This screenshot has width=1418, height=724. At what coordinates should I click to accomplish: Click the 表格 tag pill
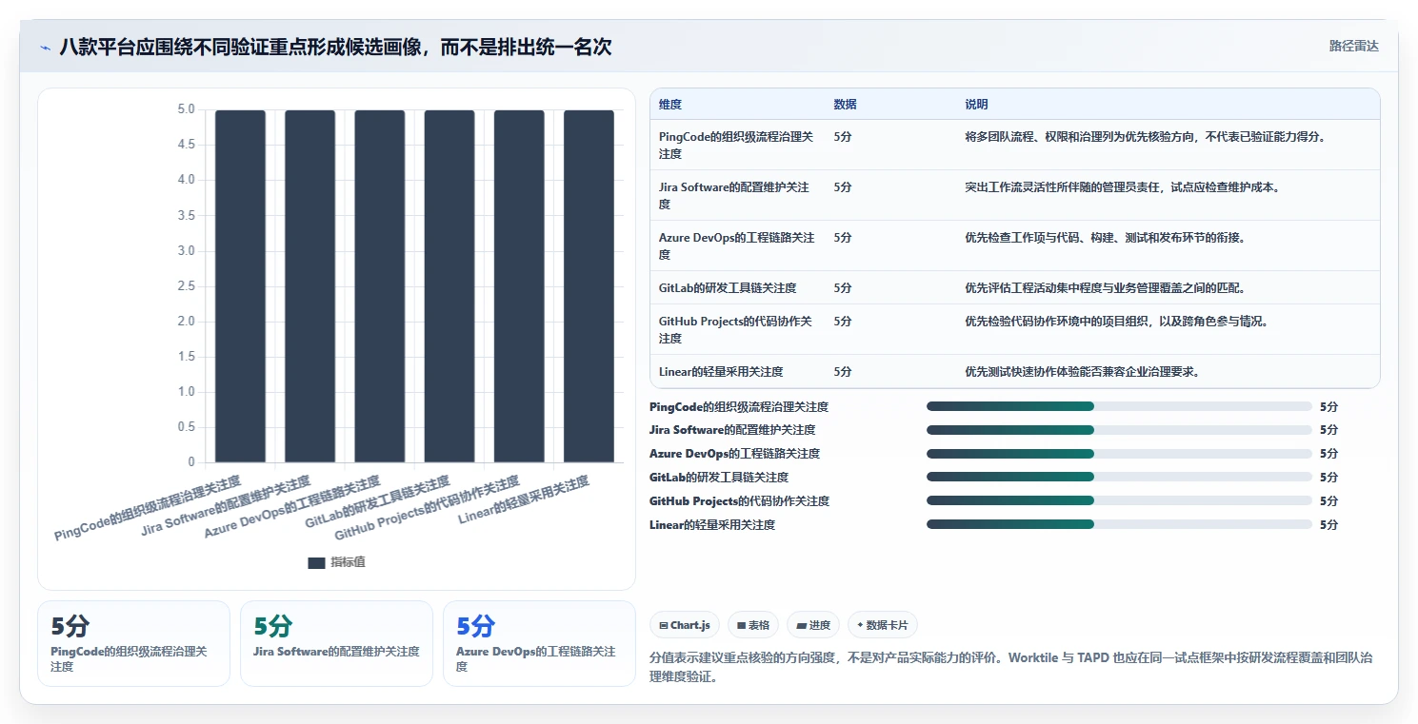(753, 625)
